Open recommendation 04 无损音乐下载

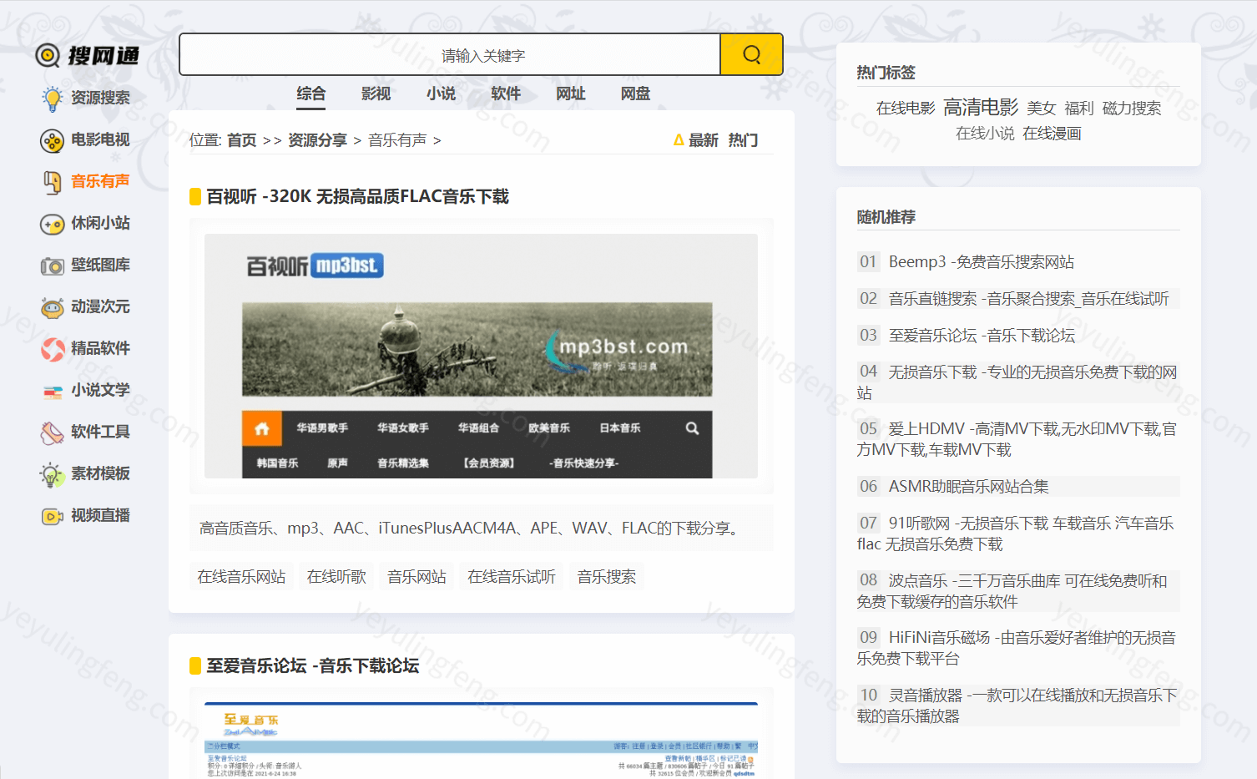point(1018,382)
